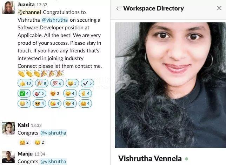Image resolution: width=226 pixels, height=165 pixels.
Task: Toggle the party popper reaction with 8
Action: tap(42, 83)
